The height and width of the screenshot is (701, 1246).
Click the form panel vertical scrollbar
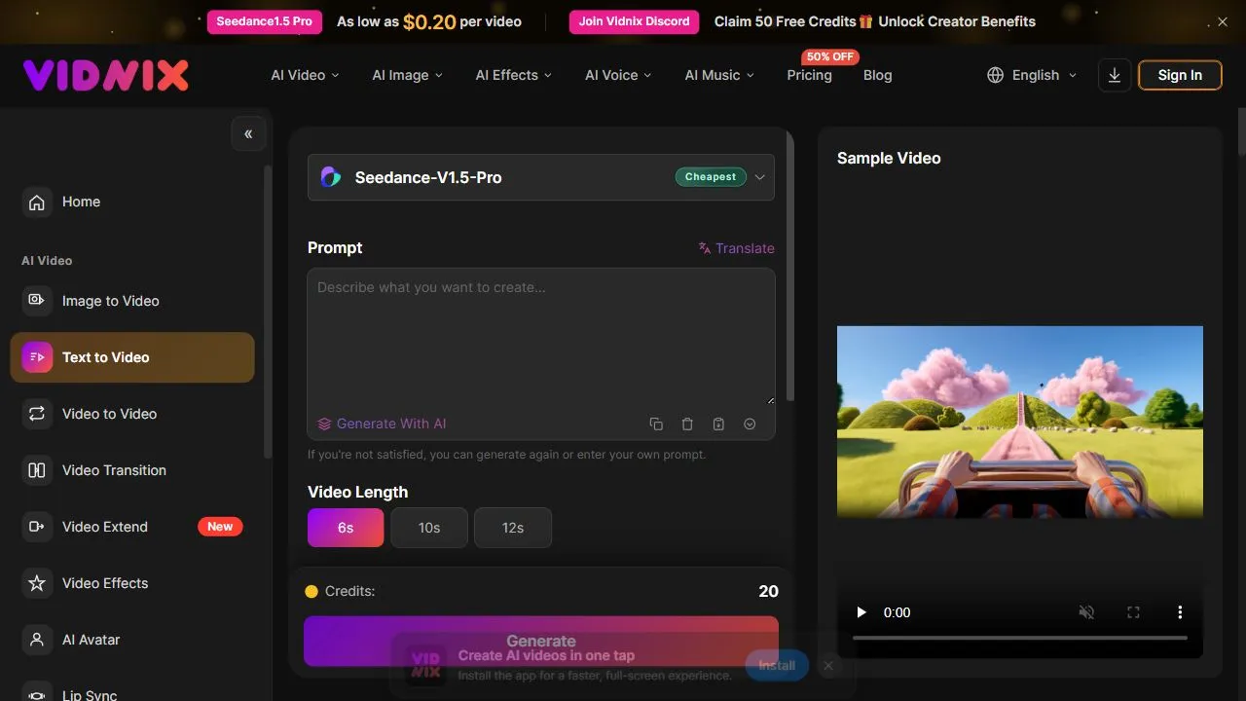tap(789, 265)
